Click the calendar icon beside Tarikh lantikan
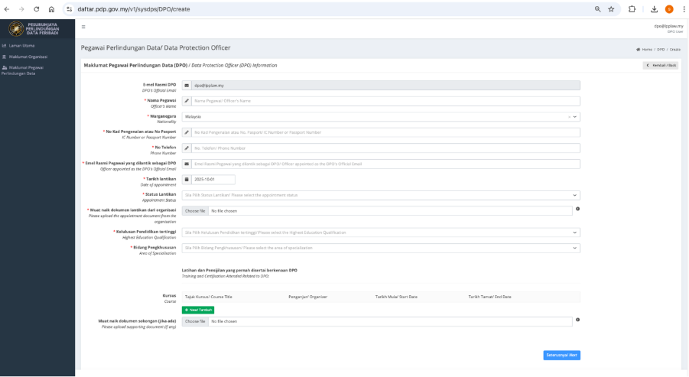 pyautogui.click(x=187, y=180)
